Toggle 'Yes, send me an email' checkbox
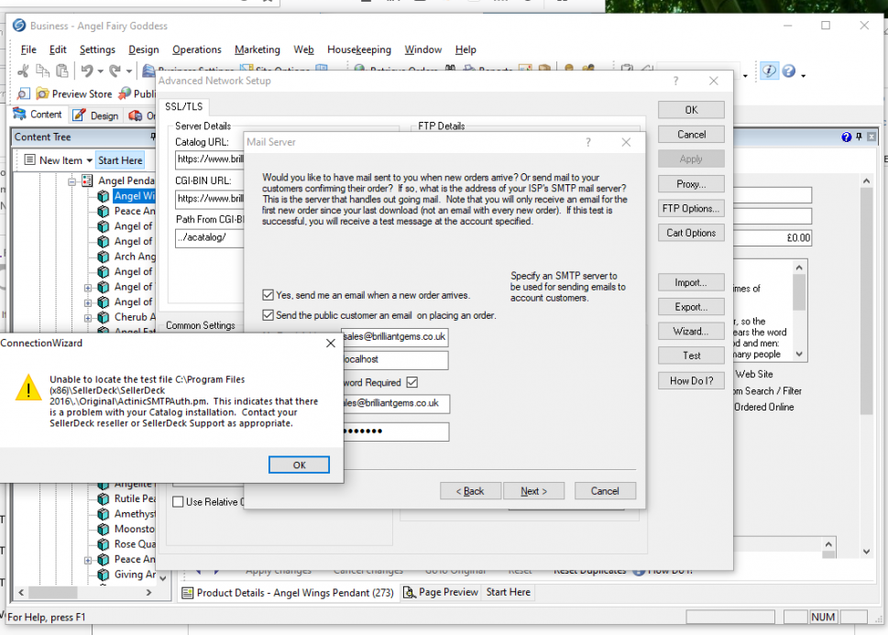Viewport: 888px width, 635px height. [268, 295]
